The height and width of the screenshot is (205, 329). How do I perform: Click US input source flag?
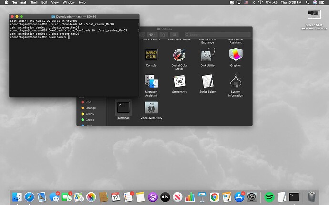pos(246,2)
